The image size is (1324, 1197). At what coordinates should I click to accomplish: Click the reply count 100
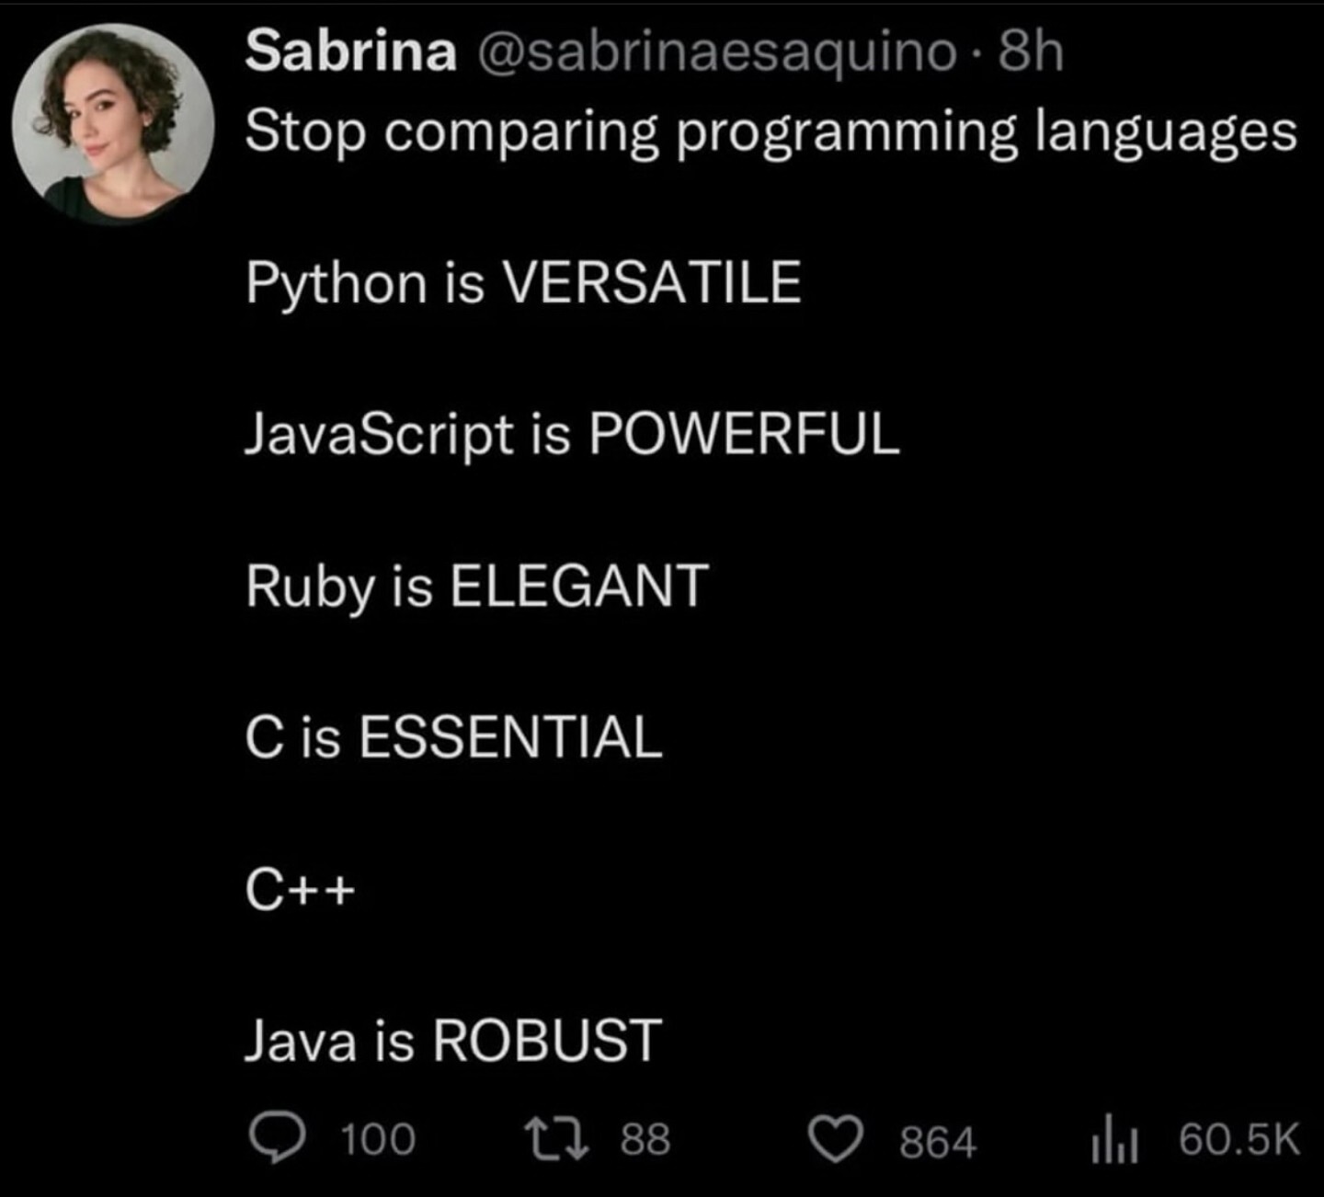[x=378, y=1140]
